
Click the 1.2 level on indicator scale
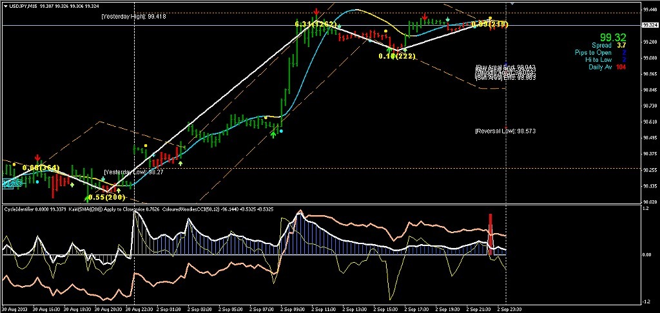click(646, 209)
